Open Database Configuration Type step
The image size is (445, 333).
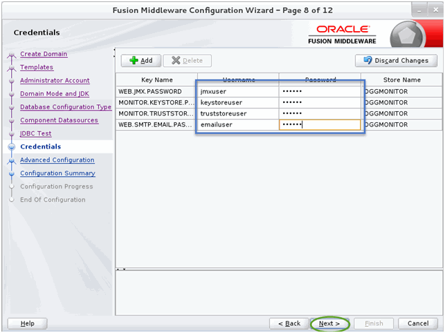click(x=66, y=107)
